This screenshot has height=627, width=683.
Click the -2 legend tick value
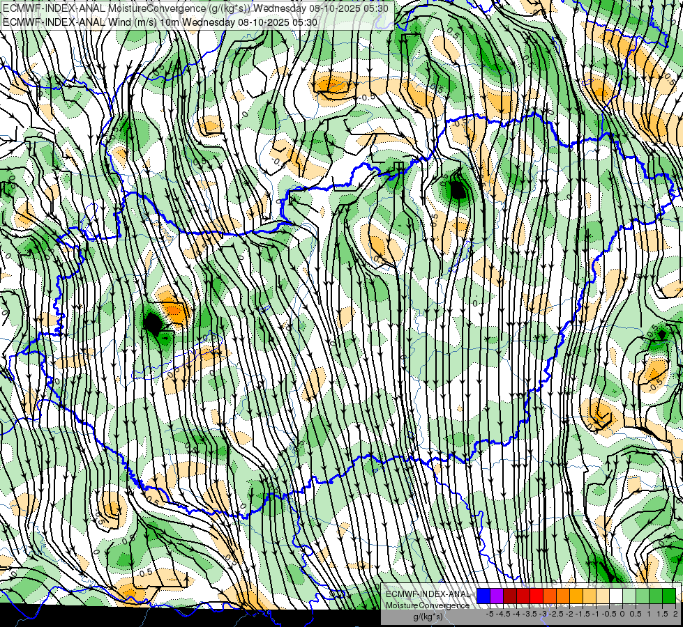[569, 614]
